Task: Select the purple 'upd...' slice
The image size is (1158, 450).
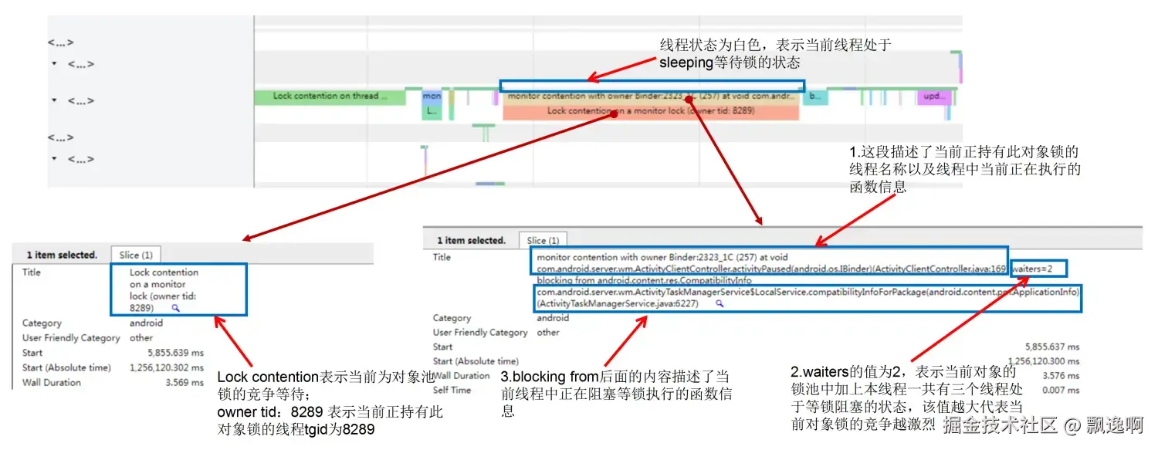Action: [x=933, y=96]
